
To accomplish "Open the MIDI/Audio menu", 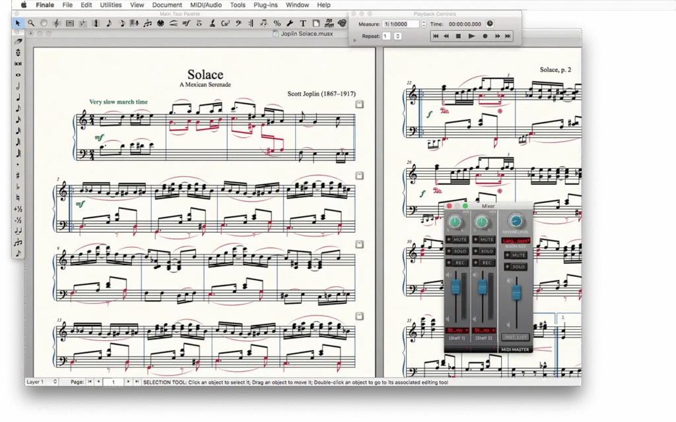I will (205, 5).
